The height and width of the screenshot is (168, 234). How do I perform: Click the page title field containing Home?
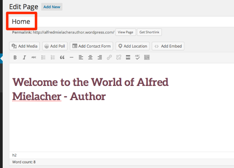[x=122, y=21]
